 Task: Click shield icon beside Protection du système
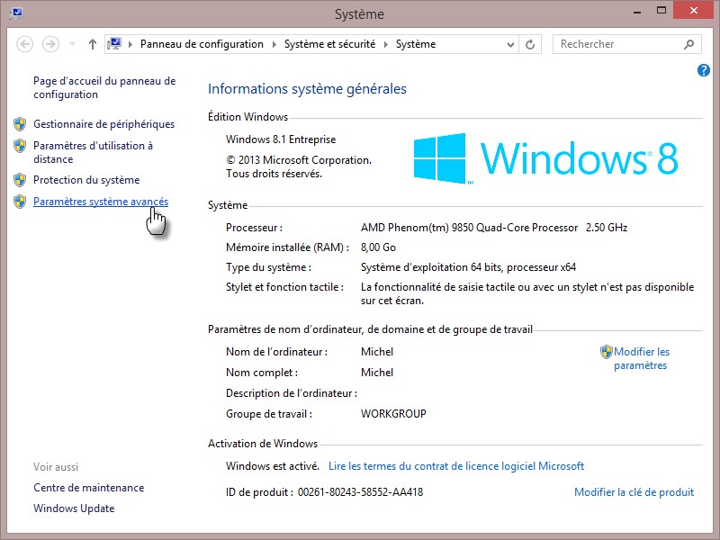coord(20,180)
